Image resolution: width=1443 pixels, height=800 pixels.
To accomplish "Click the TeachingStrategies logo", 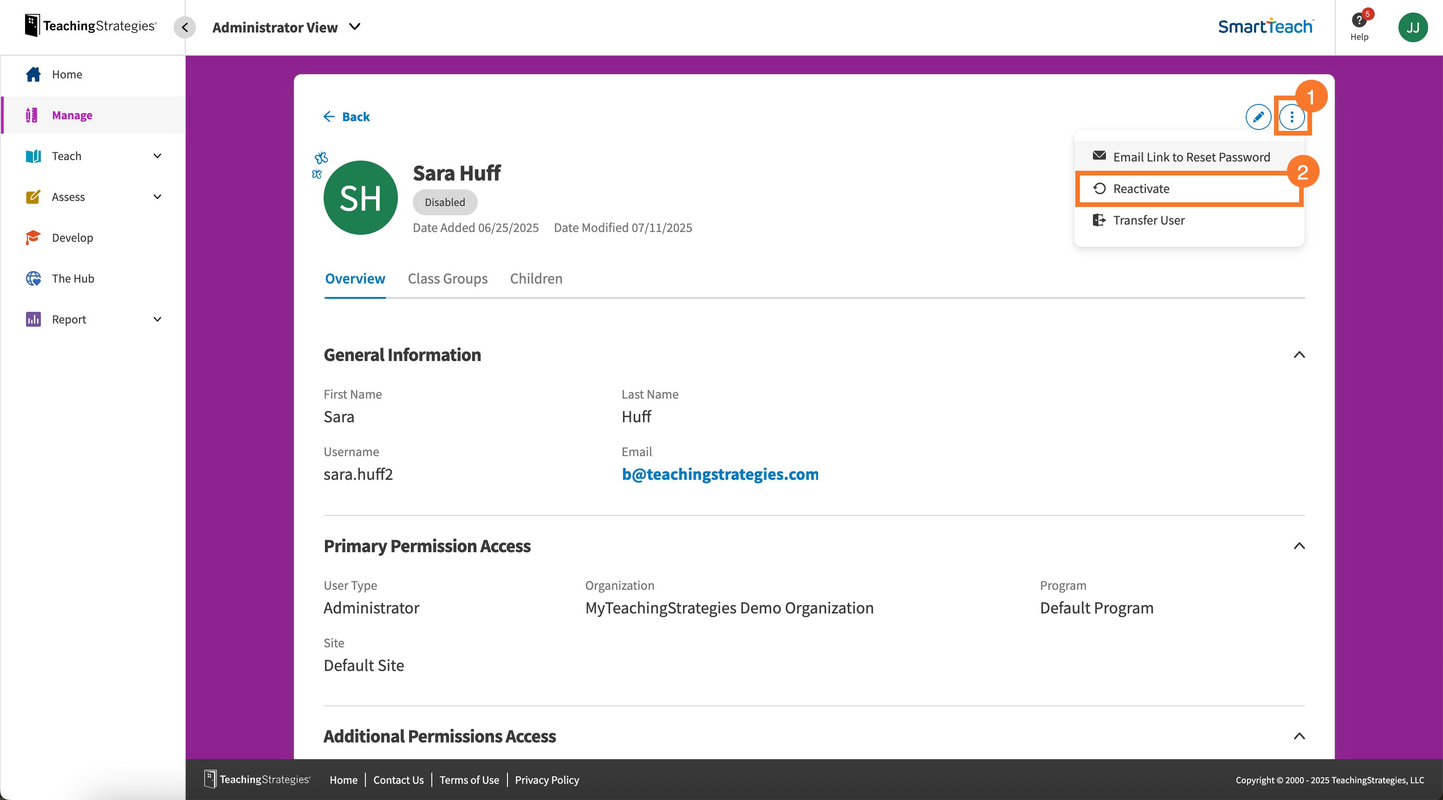I will click(x=90, y=25).
